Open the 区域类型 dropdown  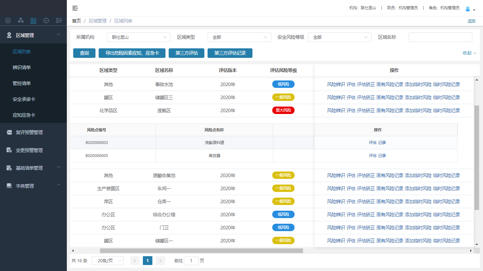click(239, 37)
